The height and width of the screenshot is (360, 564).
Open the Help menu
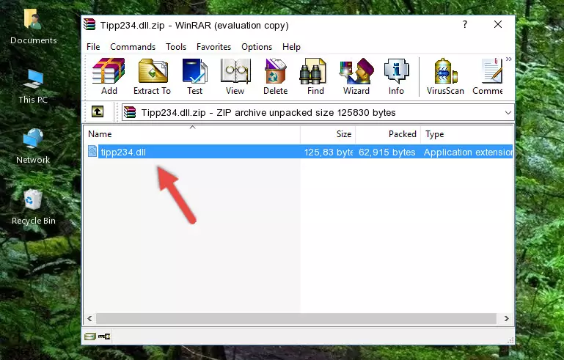[x=291, y=47]
